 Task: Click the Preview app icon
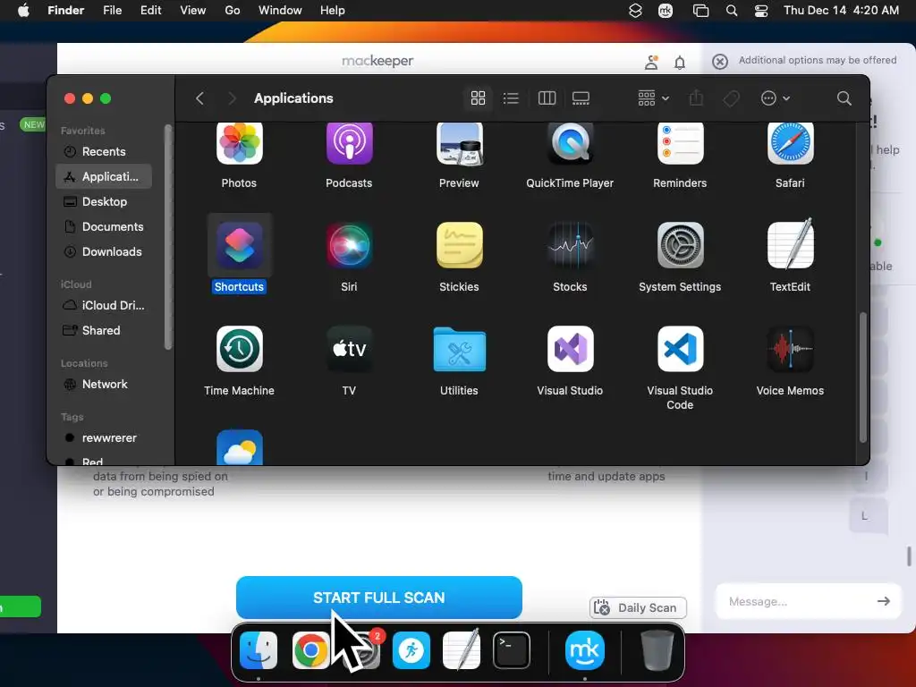[x=459, y=143]
